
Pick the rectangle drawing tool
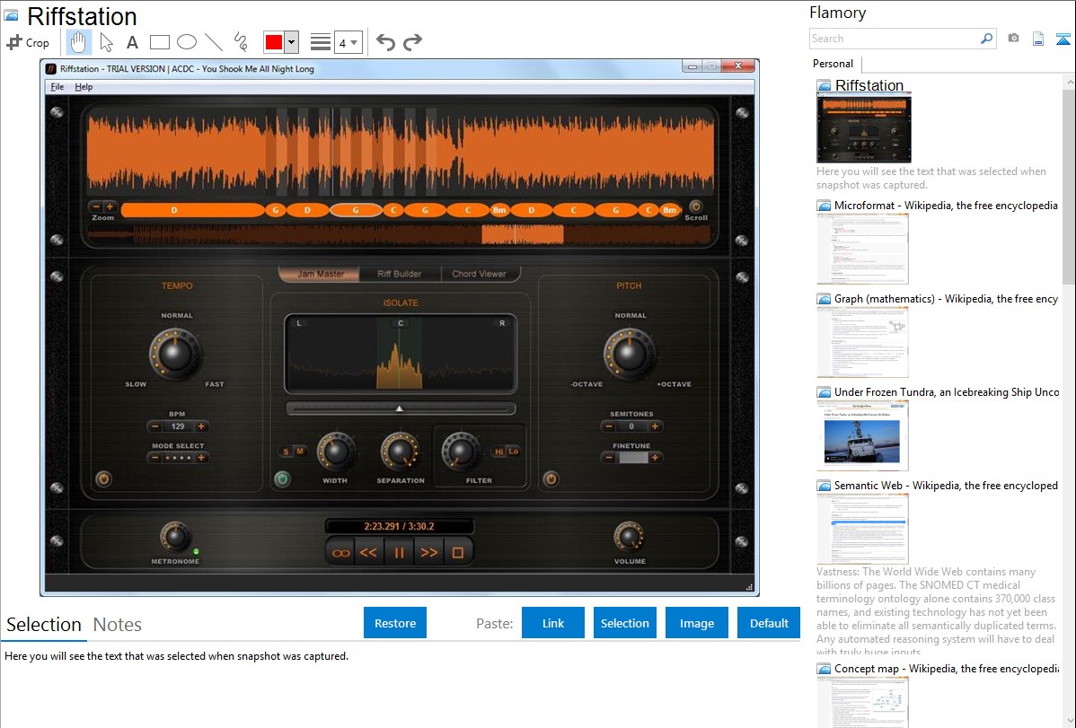pos(159,42)
